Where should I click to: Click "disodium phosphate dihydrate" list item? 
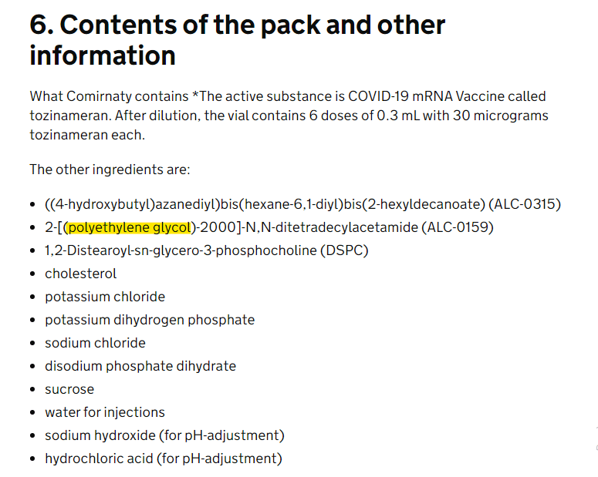[140, 366]
